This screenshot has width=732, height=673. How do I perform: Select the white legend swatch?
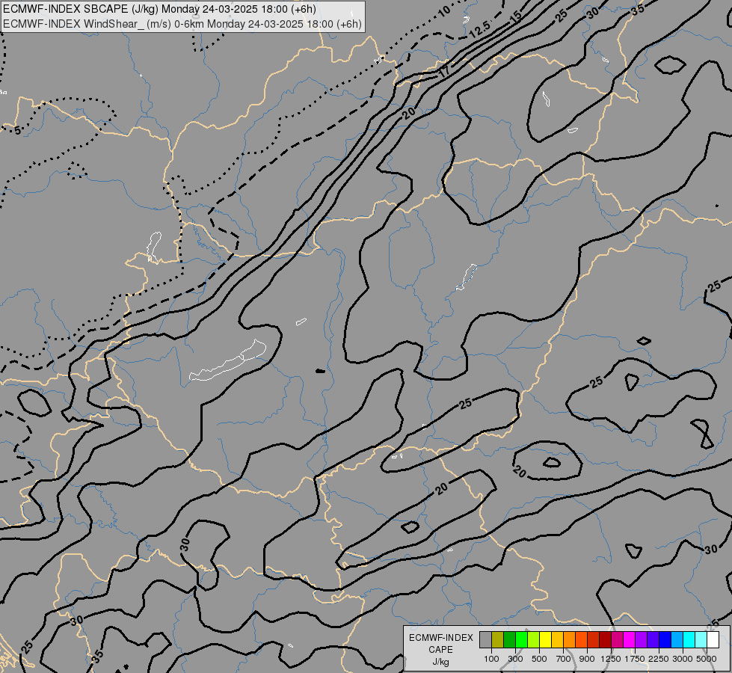[713, 640]
